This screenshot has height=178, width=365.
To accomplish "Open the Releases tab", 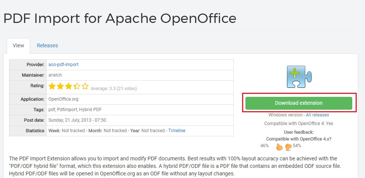I will tap(47, 45).
